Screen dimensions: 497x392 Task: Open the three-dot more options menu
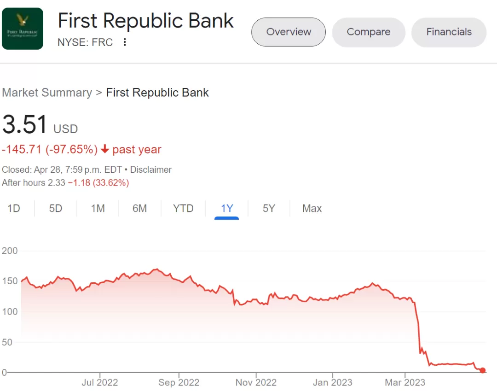[125, 42]
